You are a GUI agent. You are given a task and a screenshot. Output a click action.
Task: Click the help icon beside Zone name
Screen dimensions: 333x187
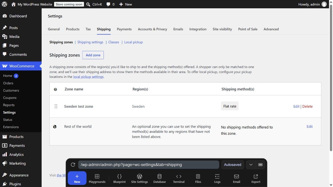pos(55,89)
